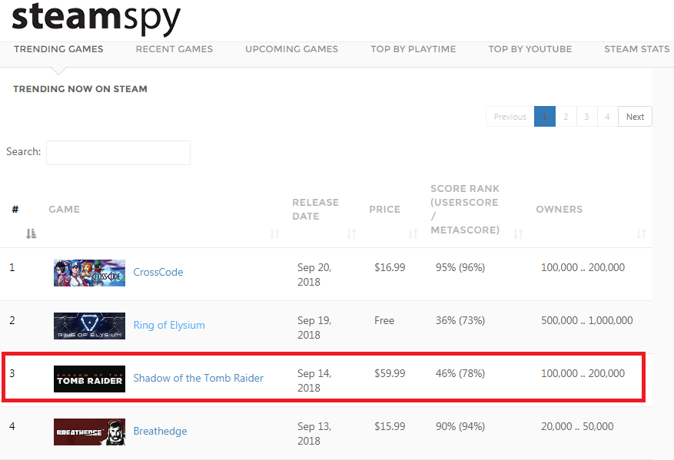Switch to Steam Stats tab

coord(636,49)
